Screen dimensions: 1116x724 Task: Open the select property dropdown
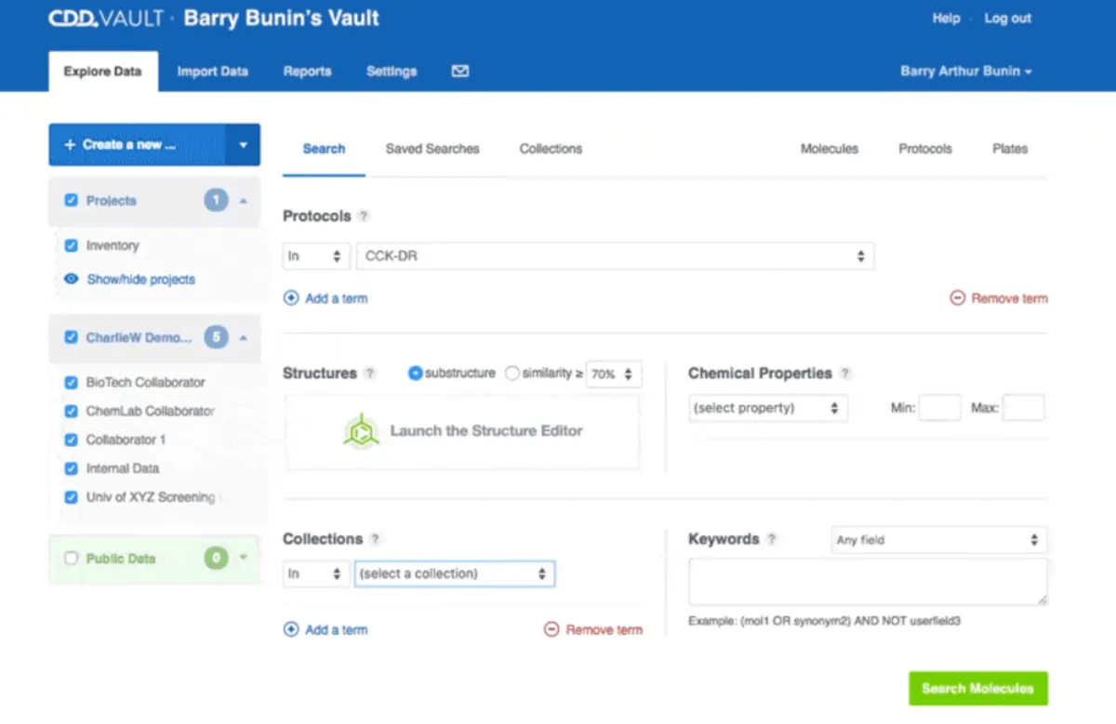767,408
